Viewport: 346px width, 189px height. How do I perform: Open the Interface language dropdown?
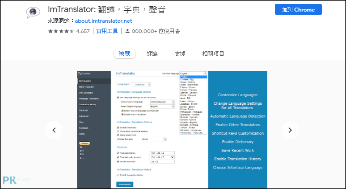[x=193, y=74]
